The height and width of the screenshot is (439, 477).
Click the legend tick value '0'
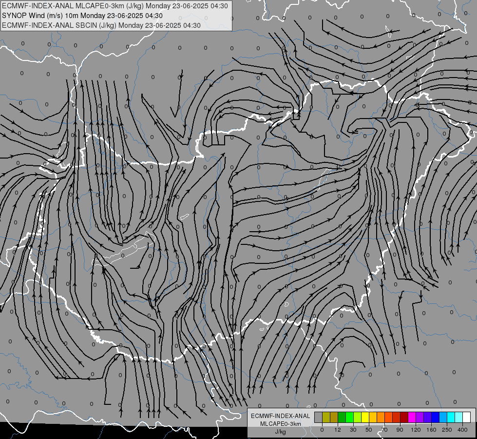(x=322, y=430)
